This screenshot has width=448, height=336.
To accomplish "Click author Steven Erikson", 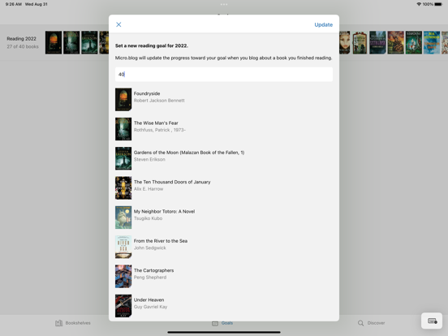I will (x=149, y=159).
